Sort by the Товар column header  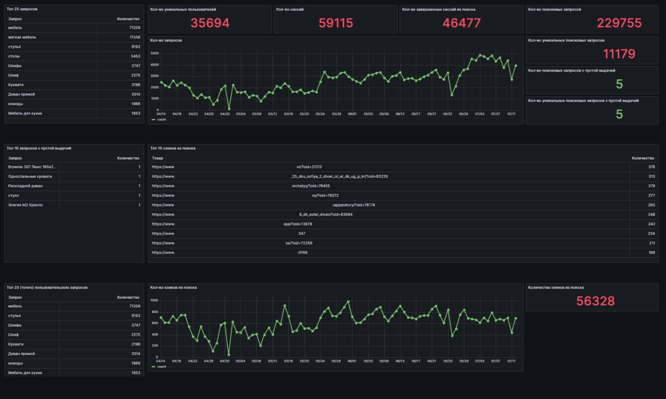[x=157, y=158]
